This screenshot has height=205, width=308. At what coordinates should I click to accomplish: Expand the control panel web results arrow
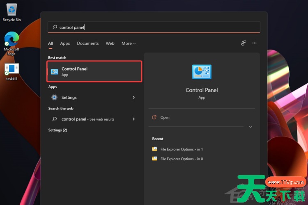[133, 119]
